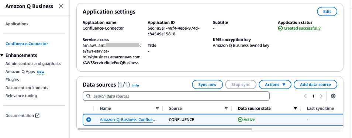This screenshot has width=352, height=138.
Task: Open table preferences gear icon
Action: coord(333,96)
